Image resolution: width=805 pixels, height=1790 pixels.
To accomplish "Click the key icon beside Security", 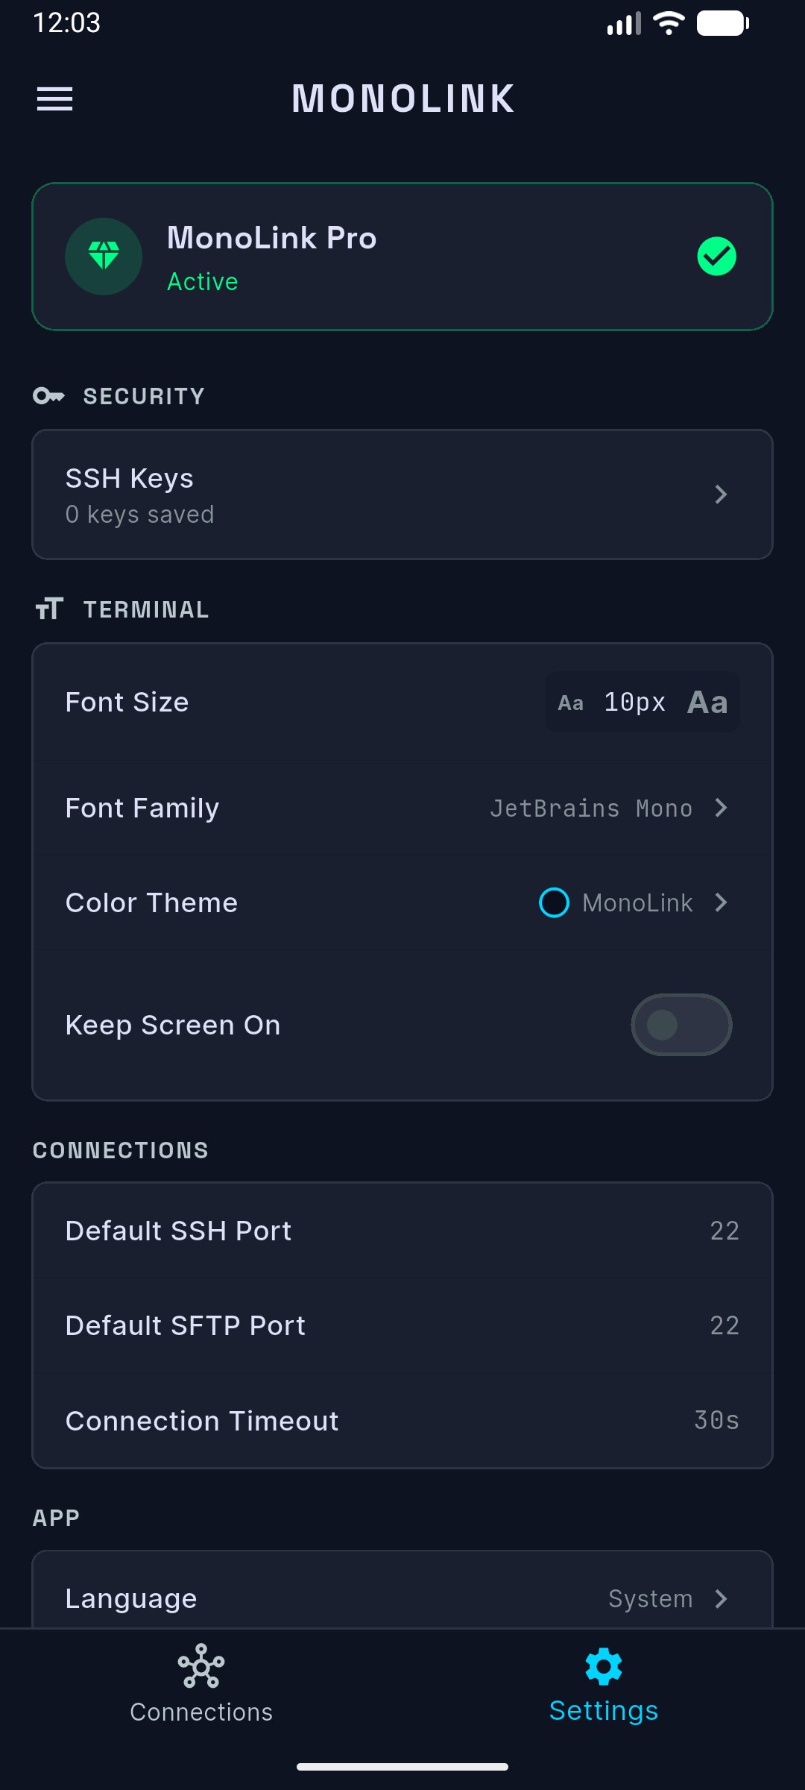I will [49, 395].
